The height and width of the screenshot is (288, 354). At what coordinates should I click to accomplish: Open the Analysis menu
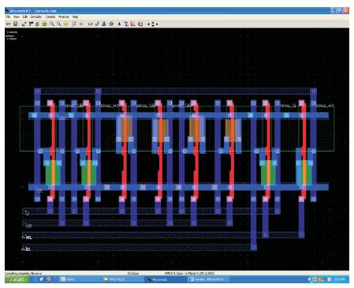click(x=64, y=17)
